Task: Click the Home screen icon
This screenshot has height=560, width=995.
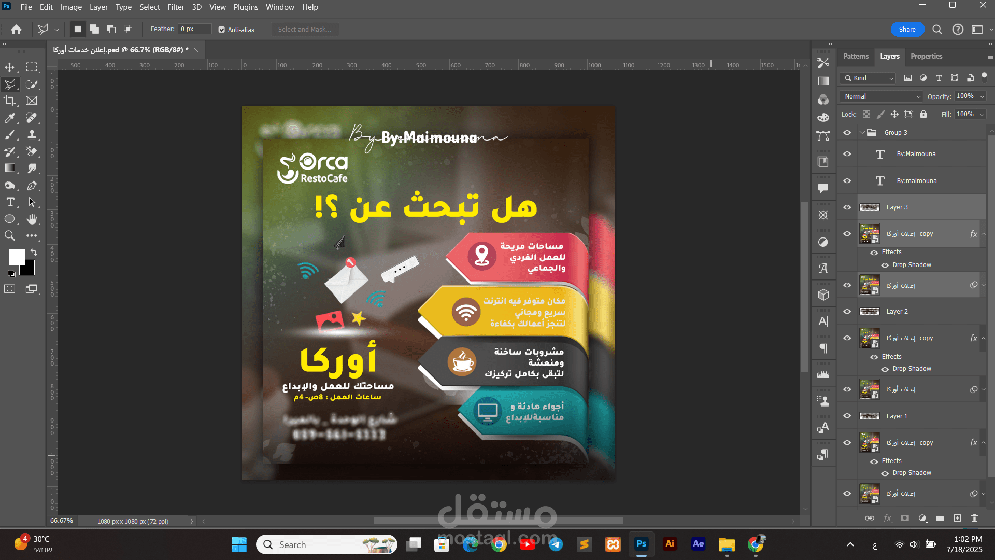Action: (17, 30)
